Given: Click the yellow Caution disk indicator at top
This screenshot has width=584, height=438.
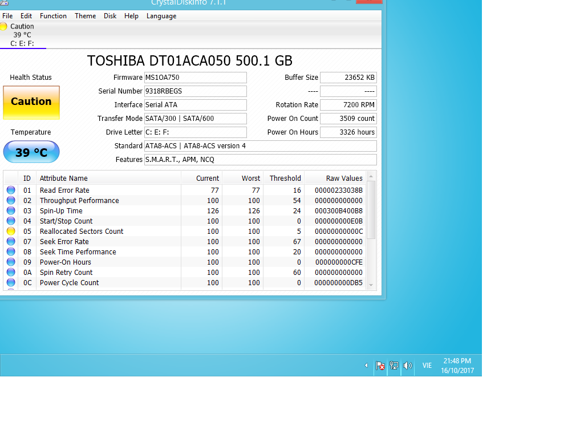Looking at the screenshot, I should coord(4,26).
